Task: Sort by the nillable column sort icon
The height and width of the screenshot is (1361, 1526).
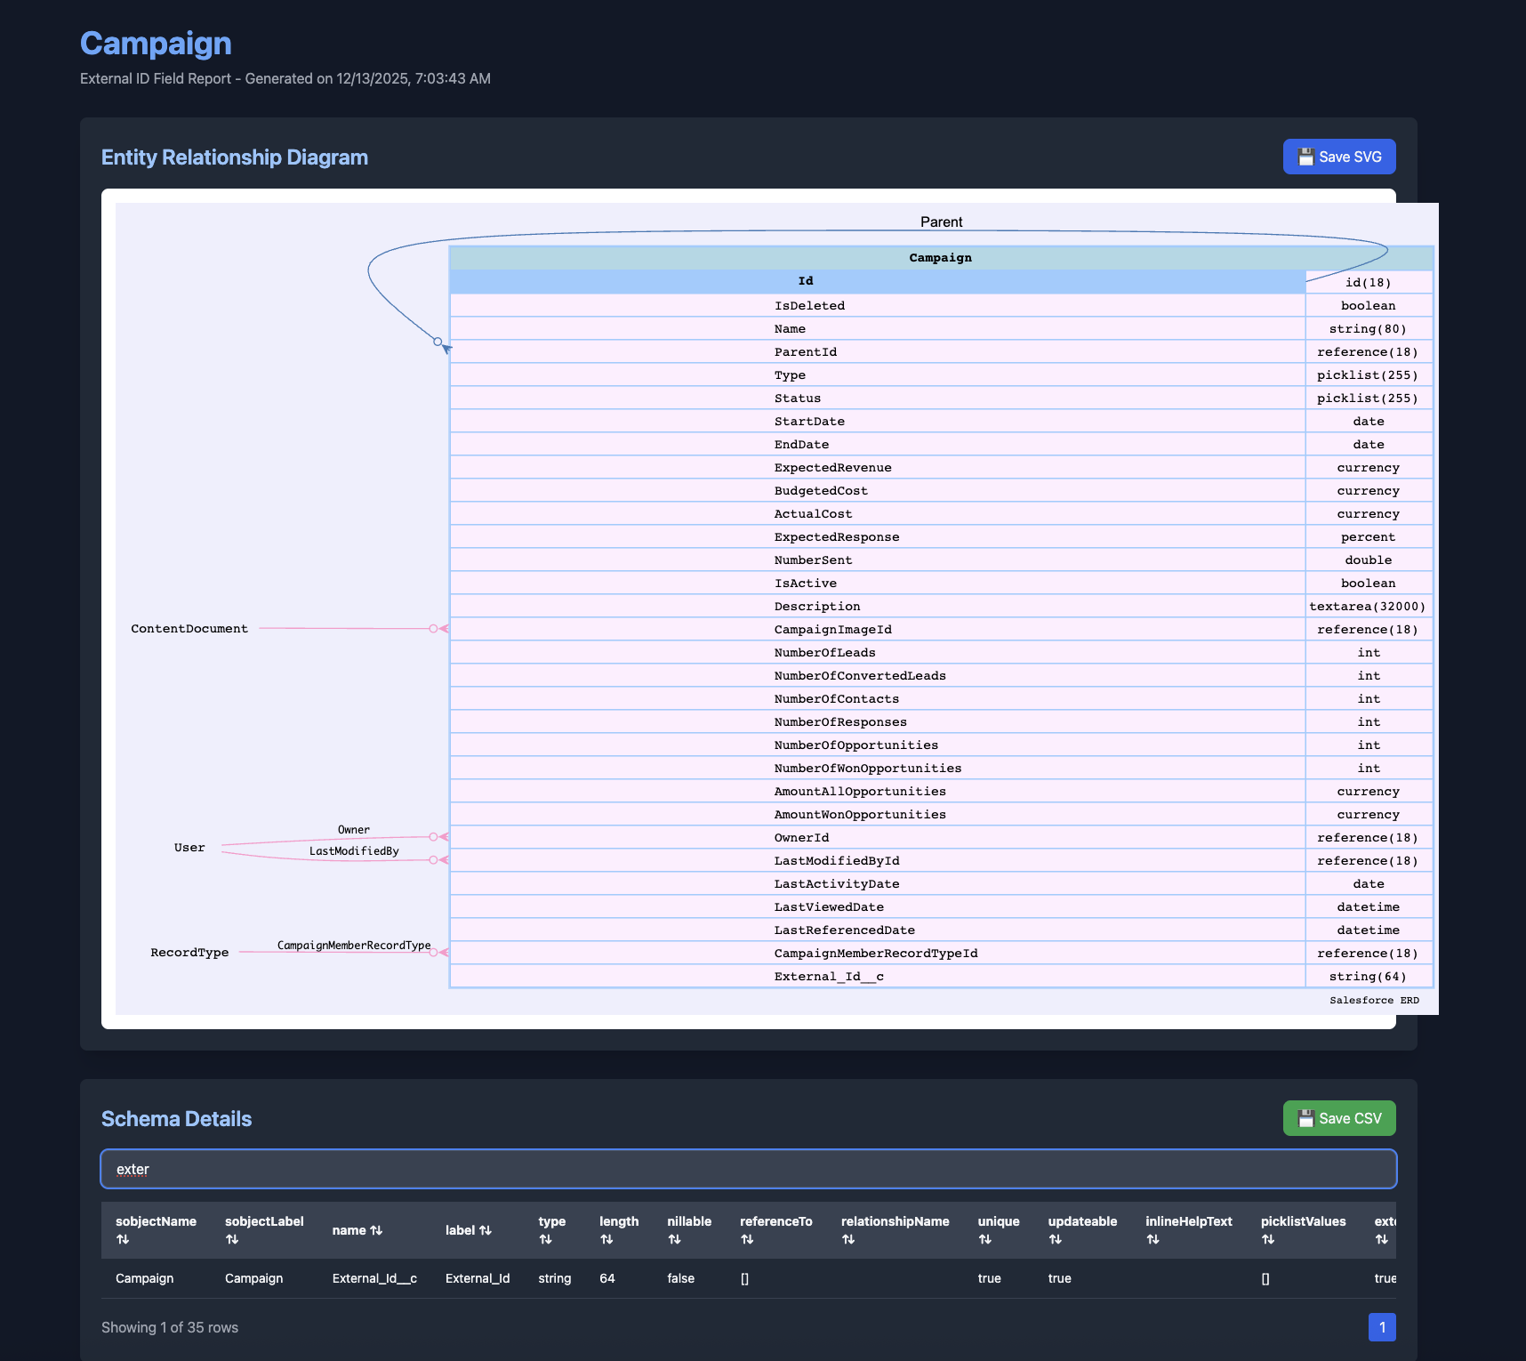Action: point(674,1239)
